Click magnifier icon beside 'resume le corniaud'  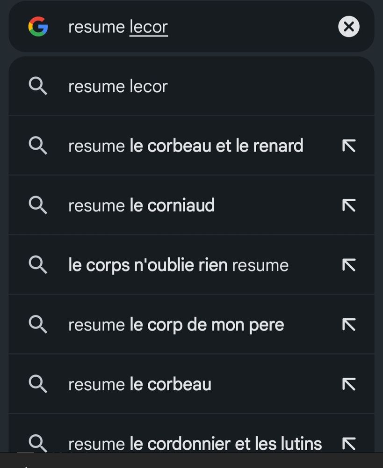pyautogui.click(x=38, y=205)
